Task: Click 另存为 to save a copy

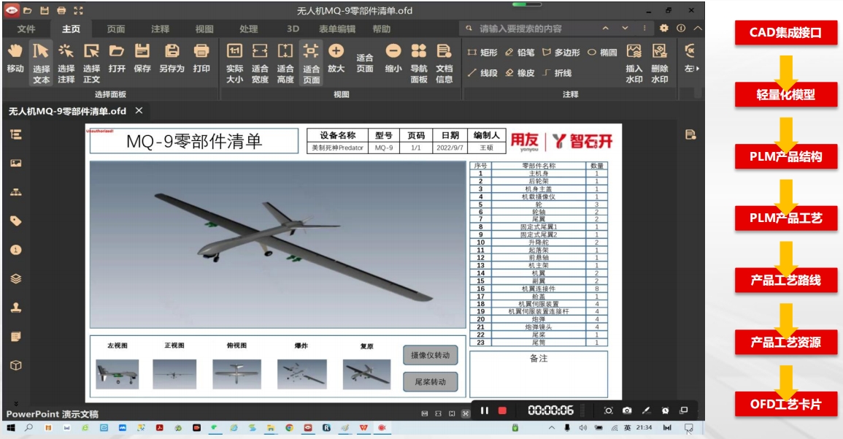Action: point(172,58)
